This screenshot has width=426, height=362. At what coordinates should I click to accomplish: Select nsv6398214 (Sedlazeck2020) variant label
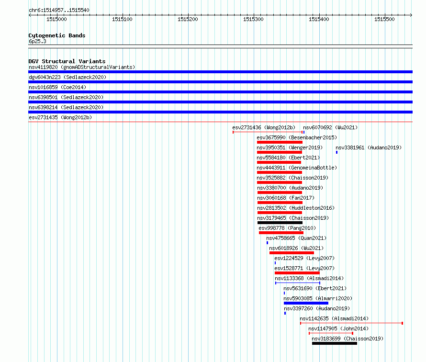coord(66,107)
